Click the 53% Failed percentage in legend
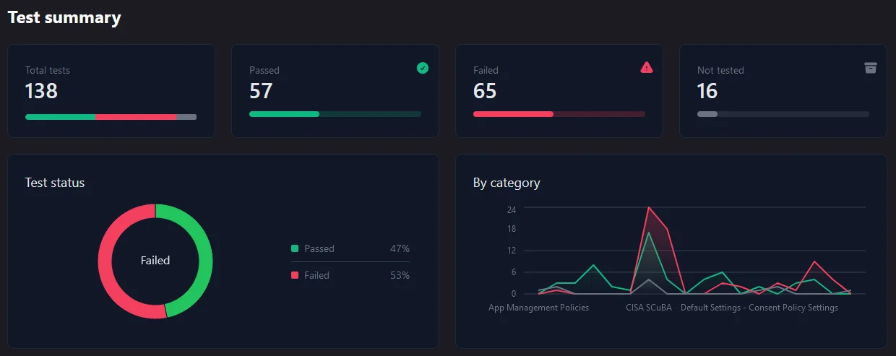 coord(400,275)
